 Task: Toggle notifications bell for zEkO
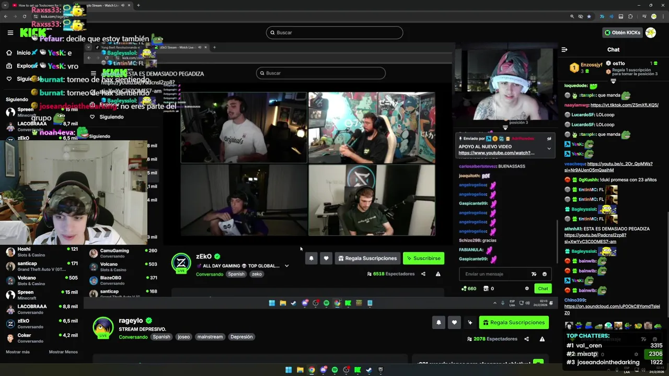pos(312,258)
